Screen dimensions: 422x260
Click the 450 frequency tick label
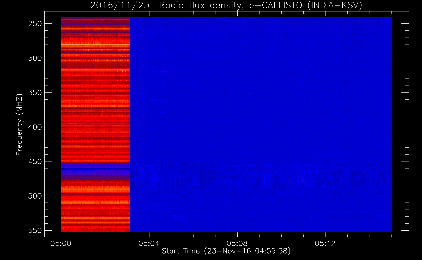point(35,162)
